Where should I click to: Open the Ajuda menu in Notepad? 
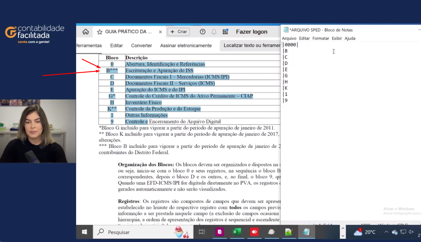(x=350, y=38)
